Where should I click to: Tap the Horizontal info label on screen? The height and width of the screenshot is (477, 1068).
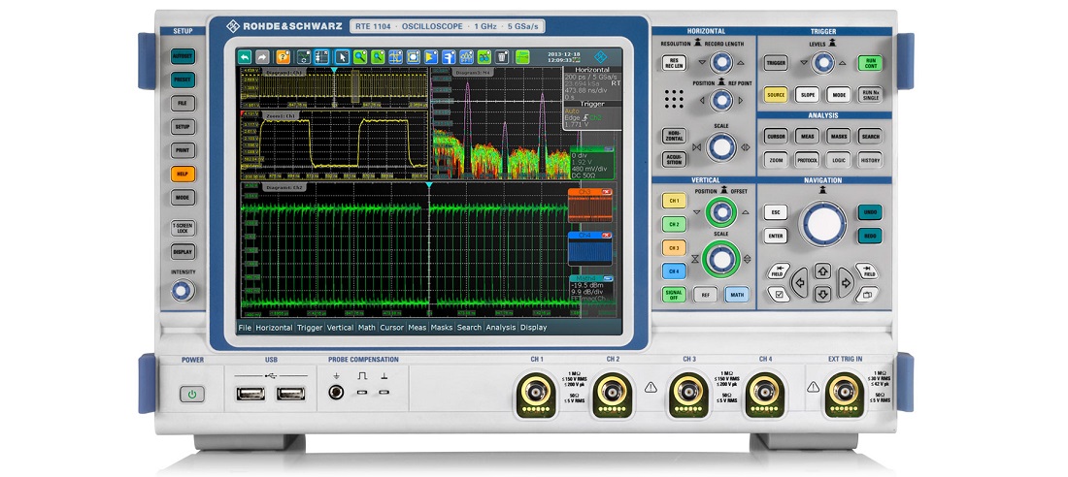click(x=592, y=70)
